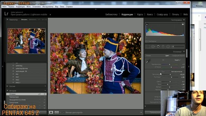This screenshot has height=116, width=206.
Task: Collapse the Навигатор panel
Action: (x=7, y=19)
